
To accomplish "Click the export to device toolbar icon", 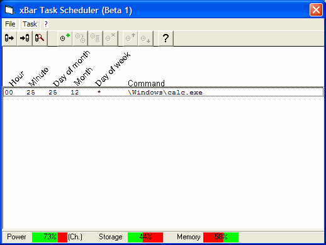I will [9, 38].
